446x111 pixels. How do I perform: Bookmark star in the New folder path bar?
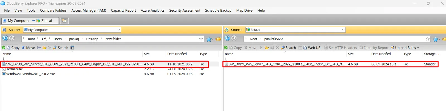click(201, 39)
